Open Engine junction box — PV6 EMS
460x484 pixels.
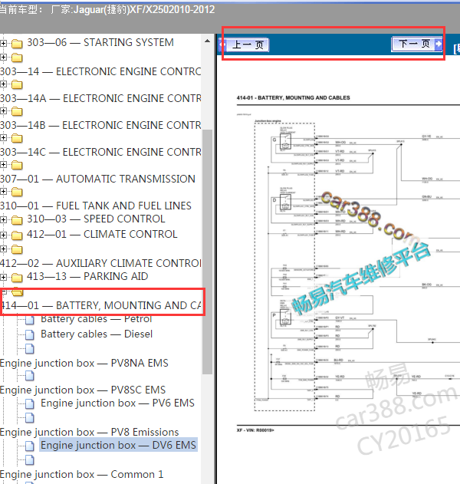coord(117,403)
